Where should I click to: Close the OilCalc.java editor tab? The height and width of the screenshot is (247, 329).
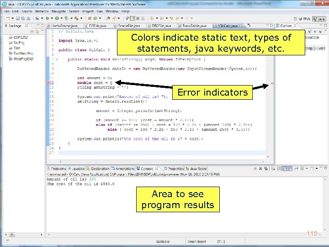(x=240, y=26)
